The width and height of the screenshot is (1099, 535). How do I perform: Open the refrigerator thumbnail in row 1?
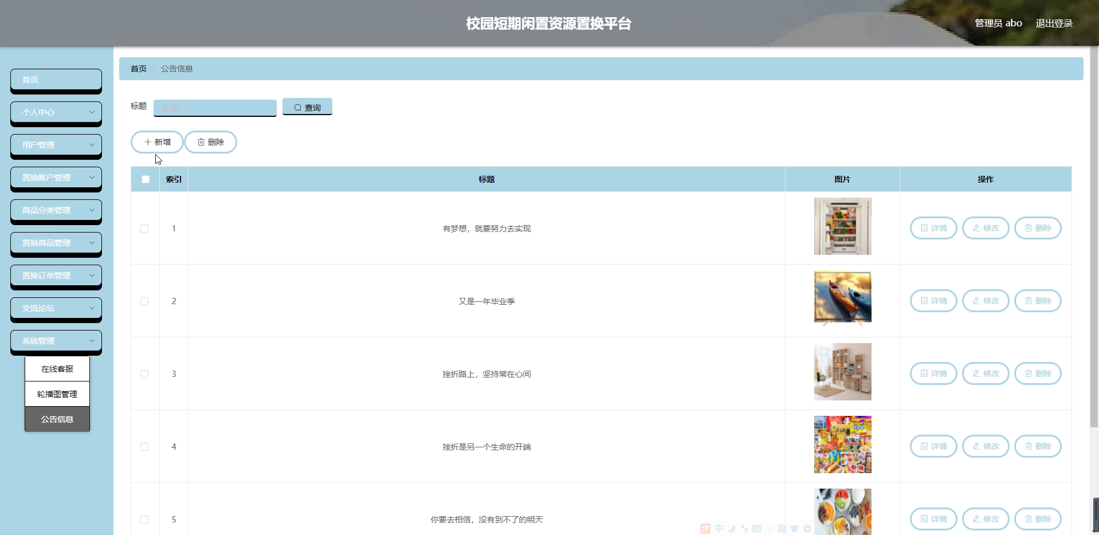click(842, 226)
